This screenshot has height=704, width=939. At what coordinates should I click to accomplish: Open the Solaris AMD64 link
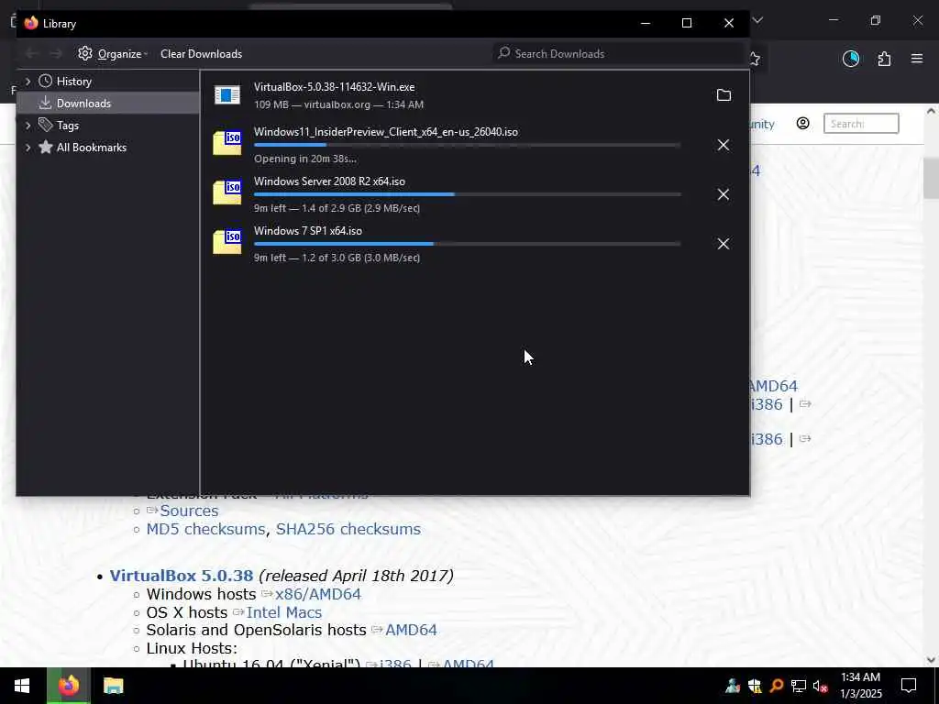411,631
